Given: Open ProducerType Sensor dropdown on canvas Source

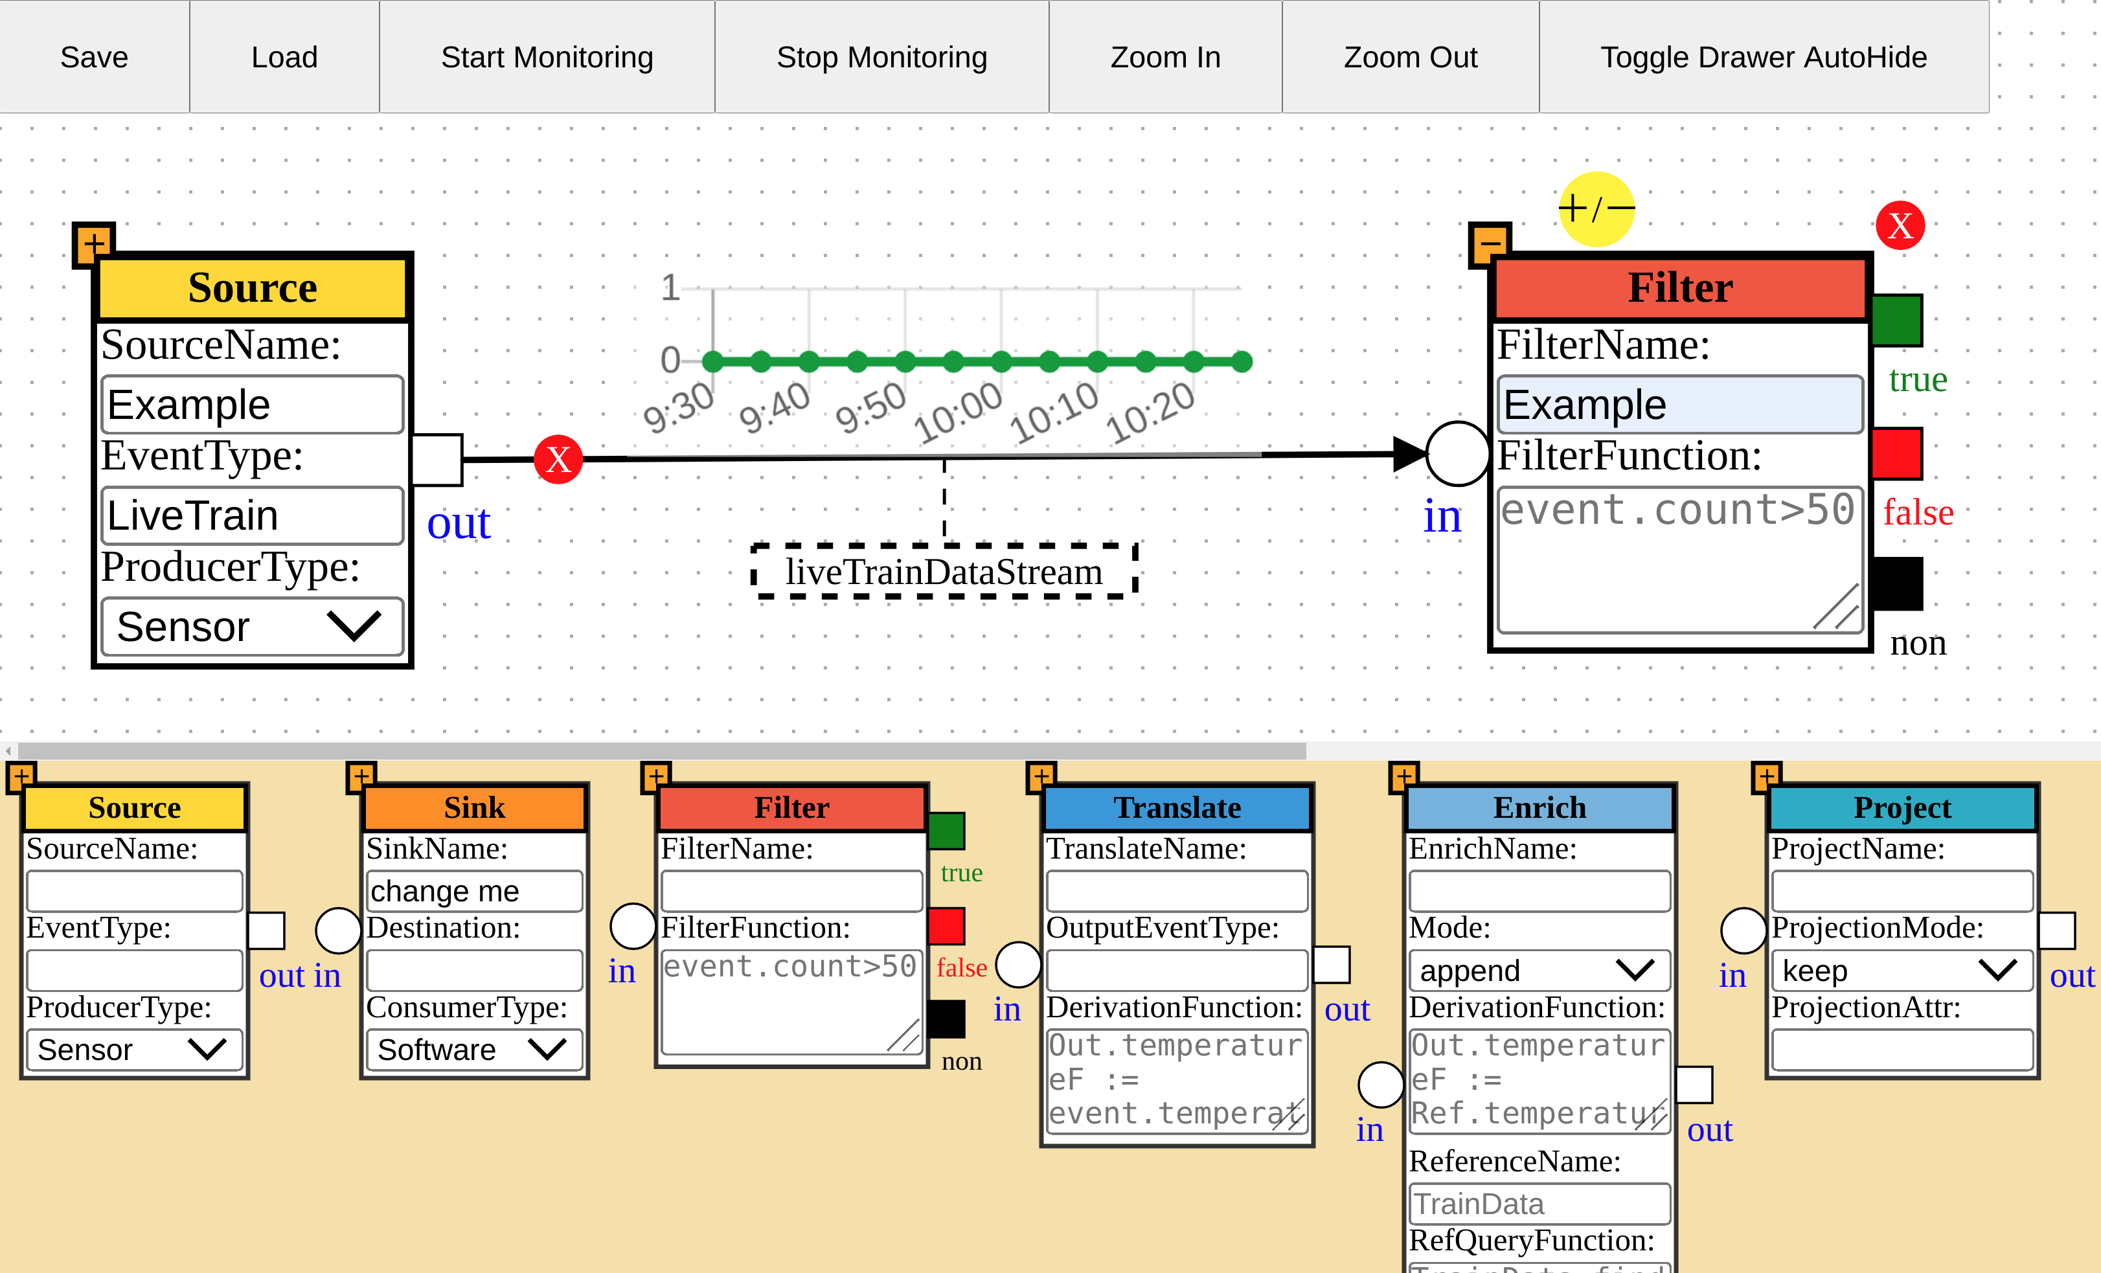Looking at the screenshot, I should [253, 627].
